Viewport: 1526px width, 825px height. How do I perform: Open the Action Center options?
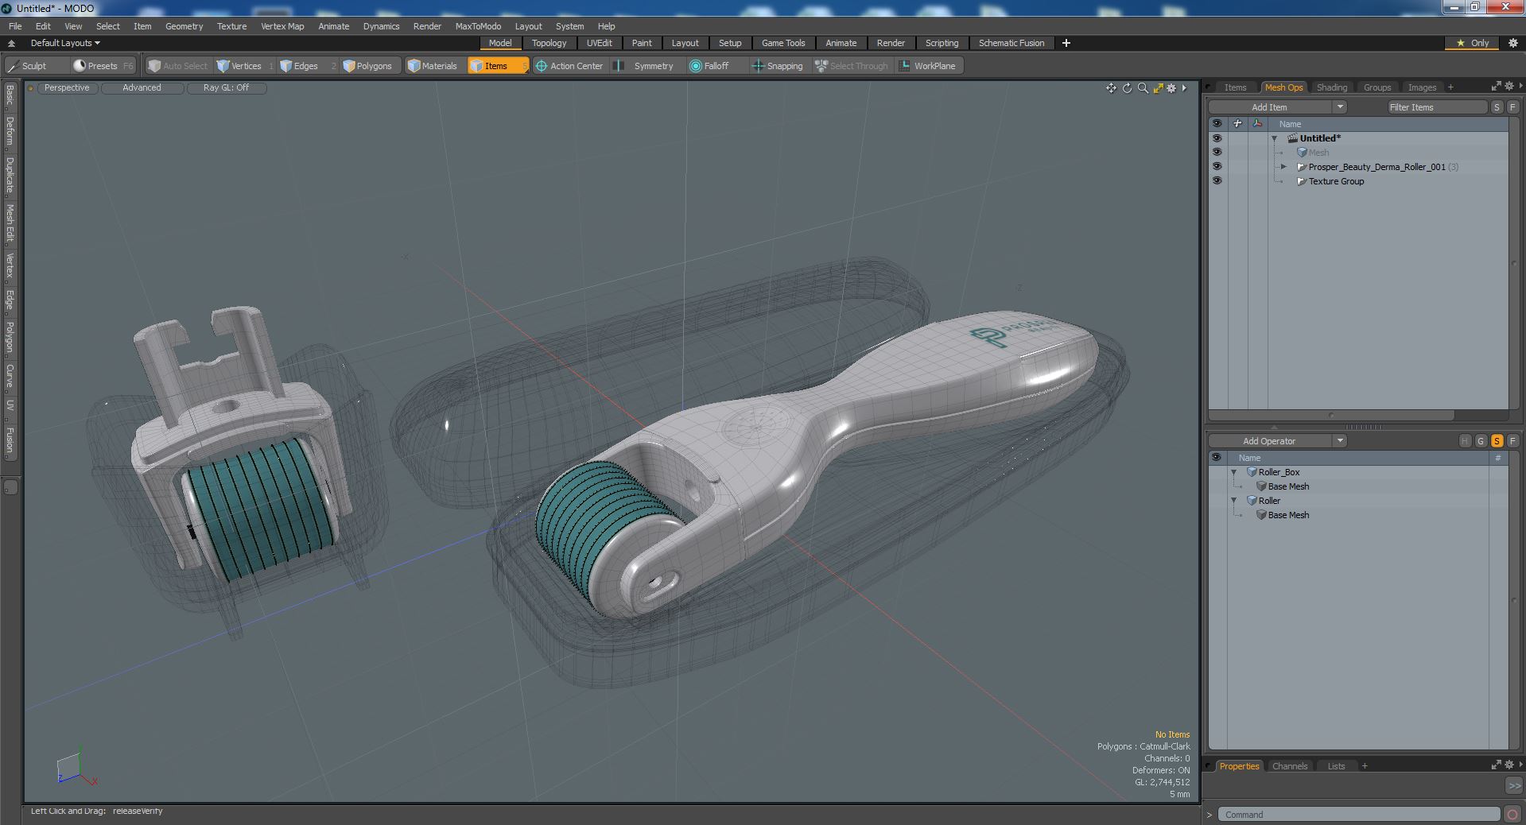(x=569, y=66)
